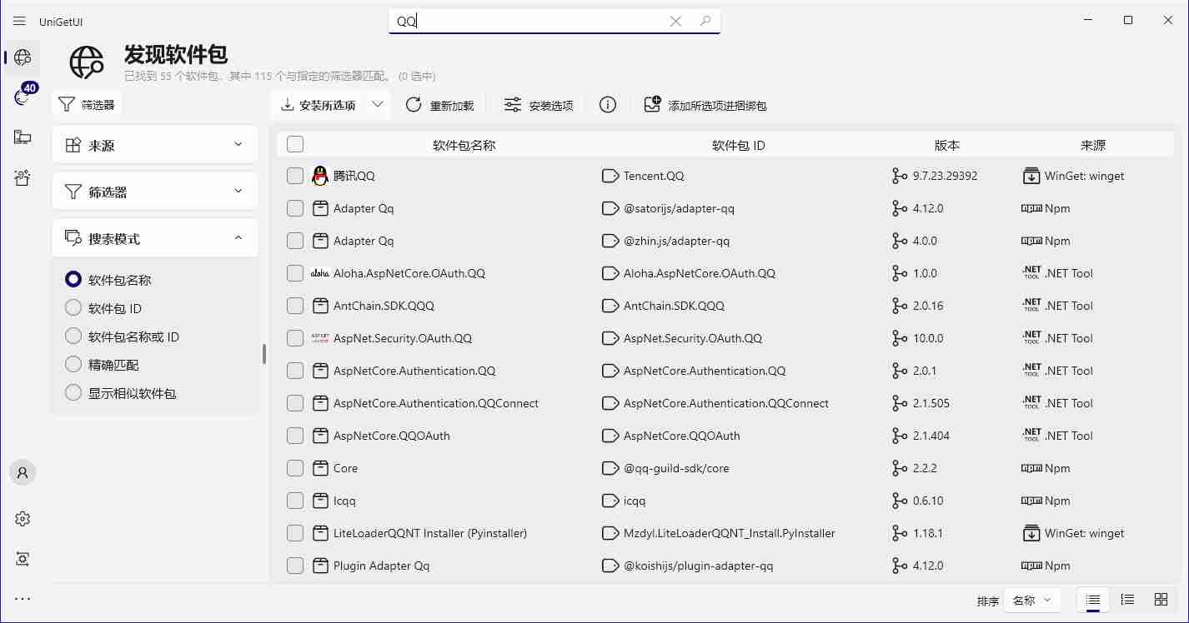Click package box icon for Icqq
Image resolution: width=1189 pixels, height=623 pixels.
320,501
